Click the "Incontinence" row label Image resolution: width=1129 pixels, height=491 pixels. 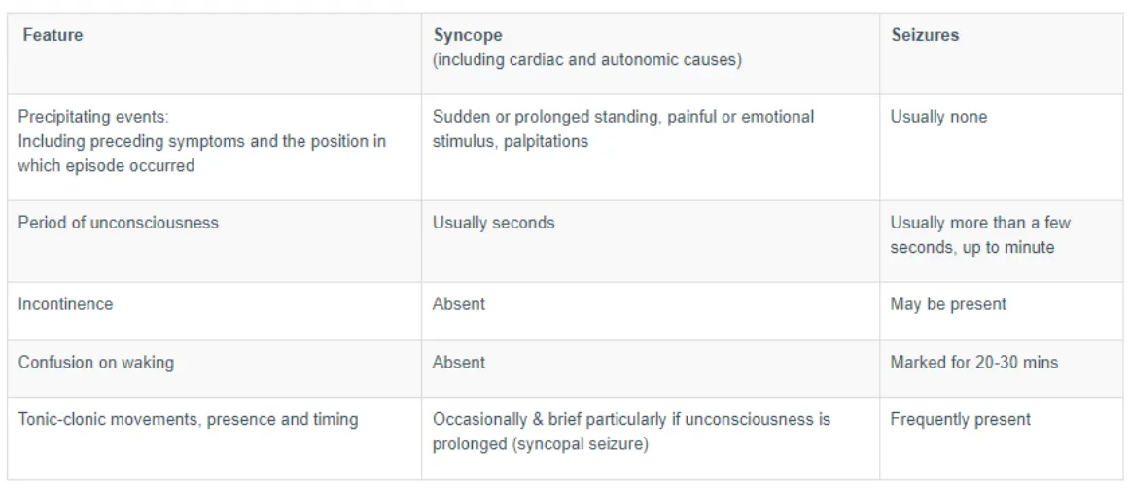coord(65,304)
